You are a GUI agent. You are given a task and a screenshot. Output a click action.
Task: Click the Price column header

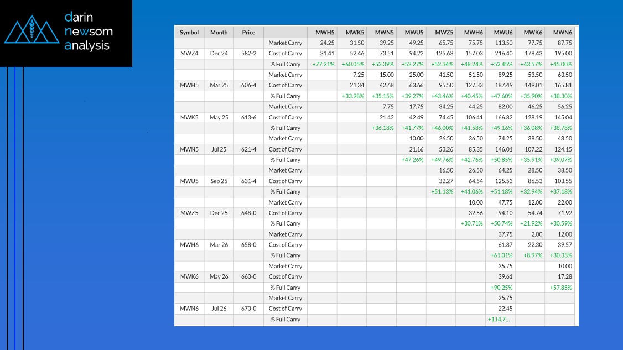tap(248, 32)
